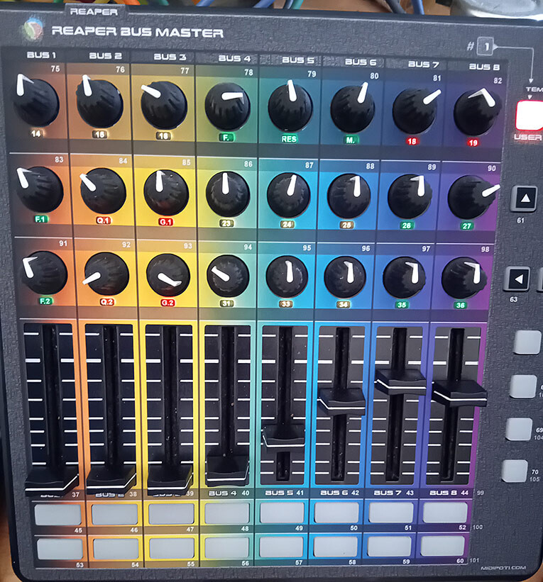This screenshot has height=582, width=543.
Task: Tap the pad button numbered 48
Action: point(226,513)
